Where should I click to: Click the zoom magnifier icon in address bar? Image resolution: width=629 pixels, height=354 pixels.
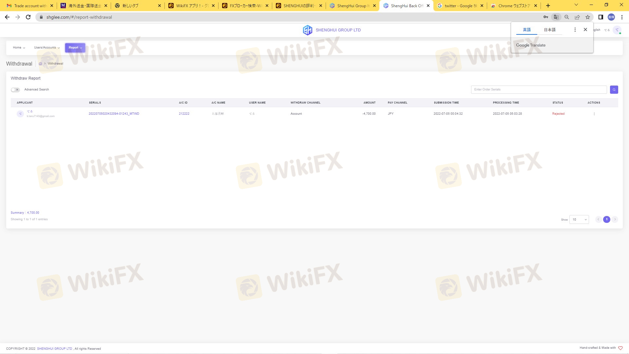click(567, 17)
